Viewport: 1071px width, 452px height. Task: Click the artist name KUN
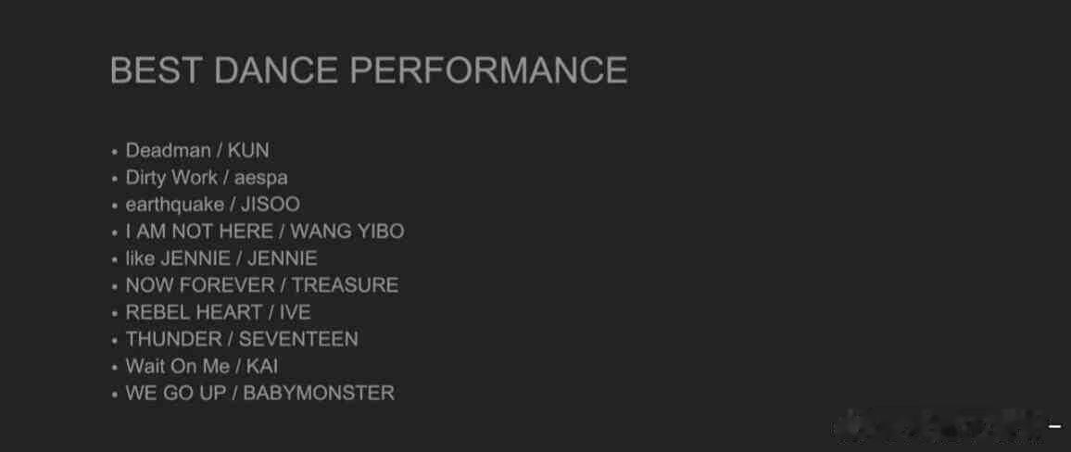point(248,150)
